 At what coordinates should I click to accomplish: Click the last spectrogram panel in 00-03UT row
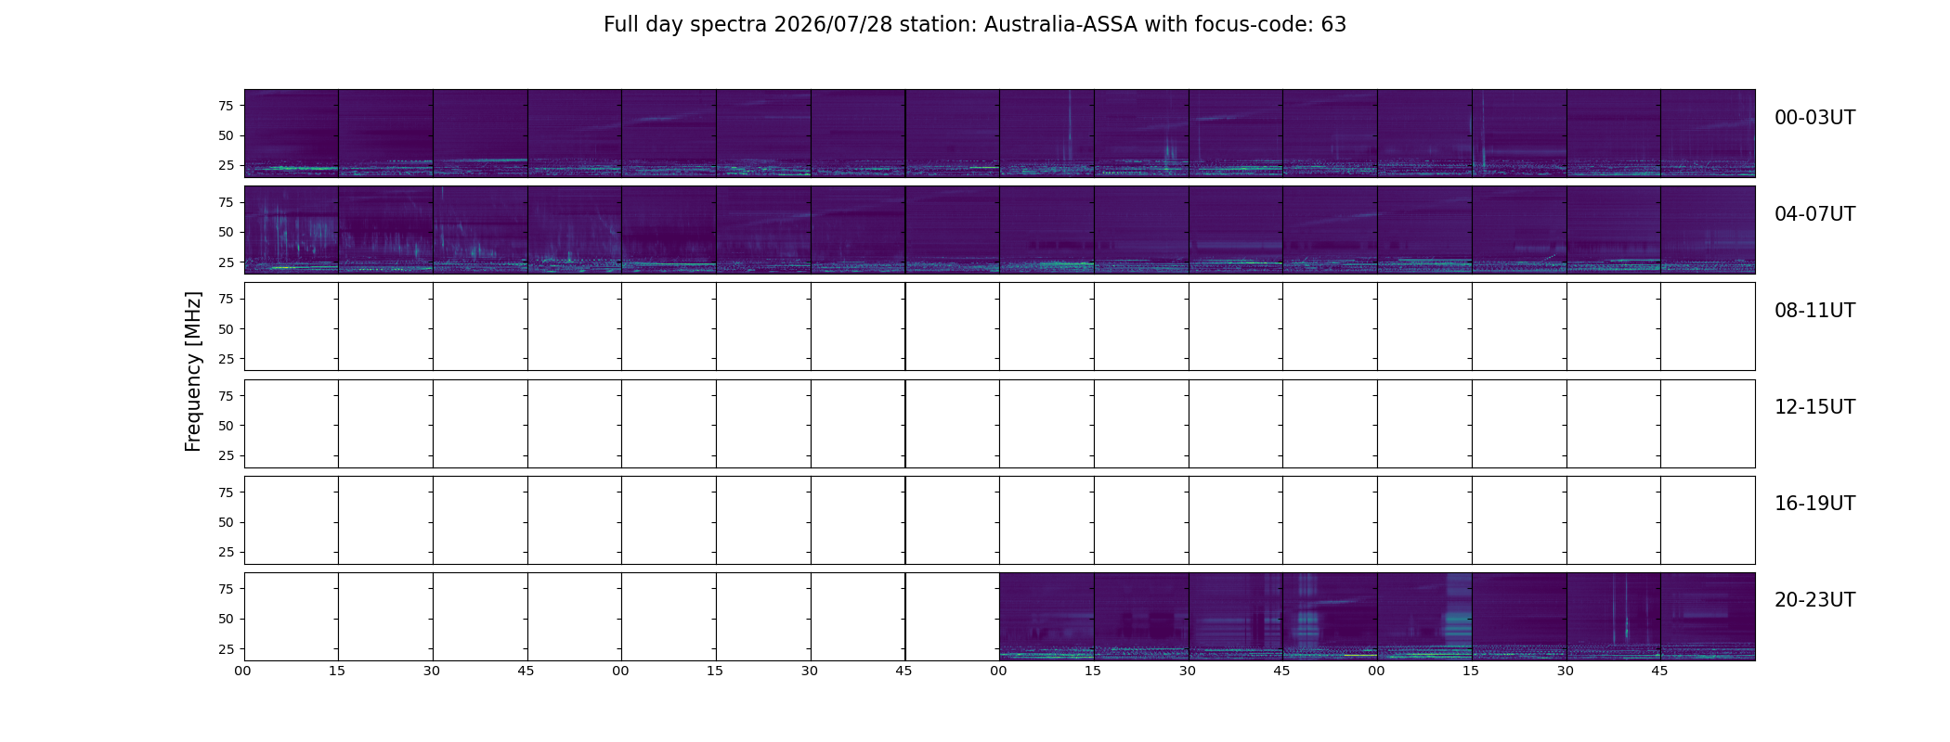[1708, 134]
